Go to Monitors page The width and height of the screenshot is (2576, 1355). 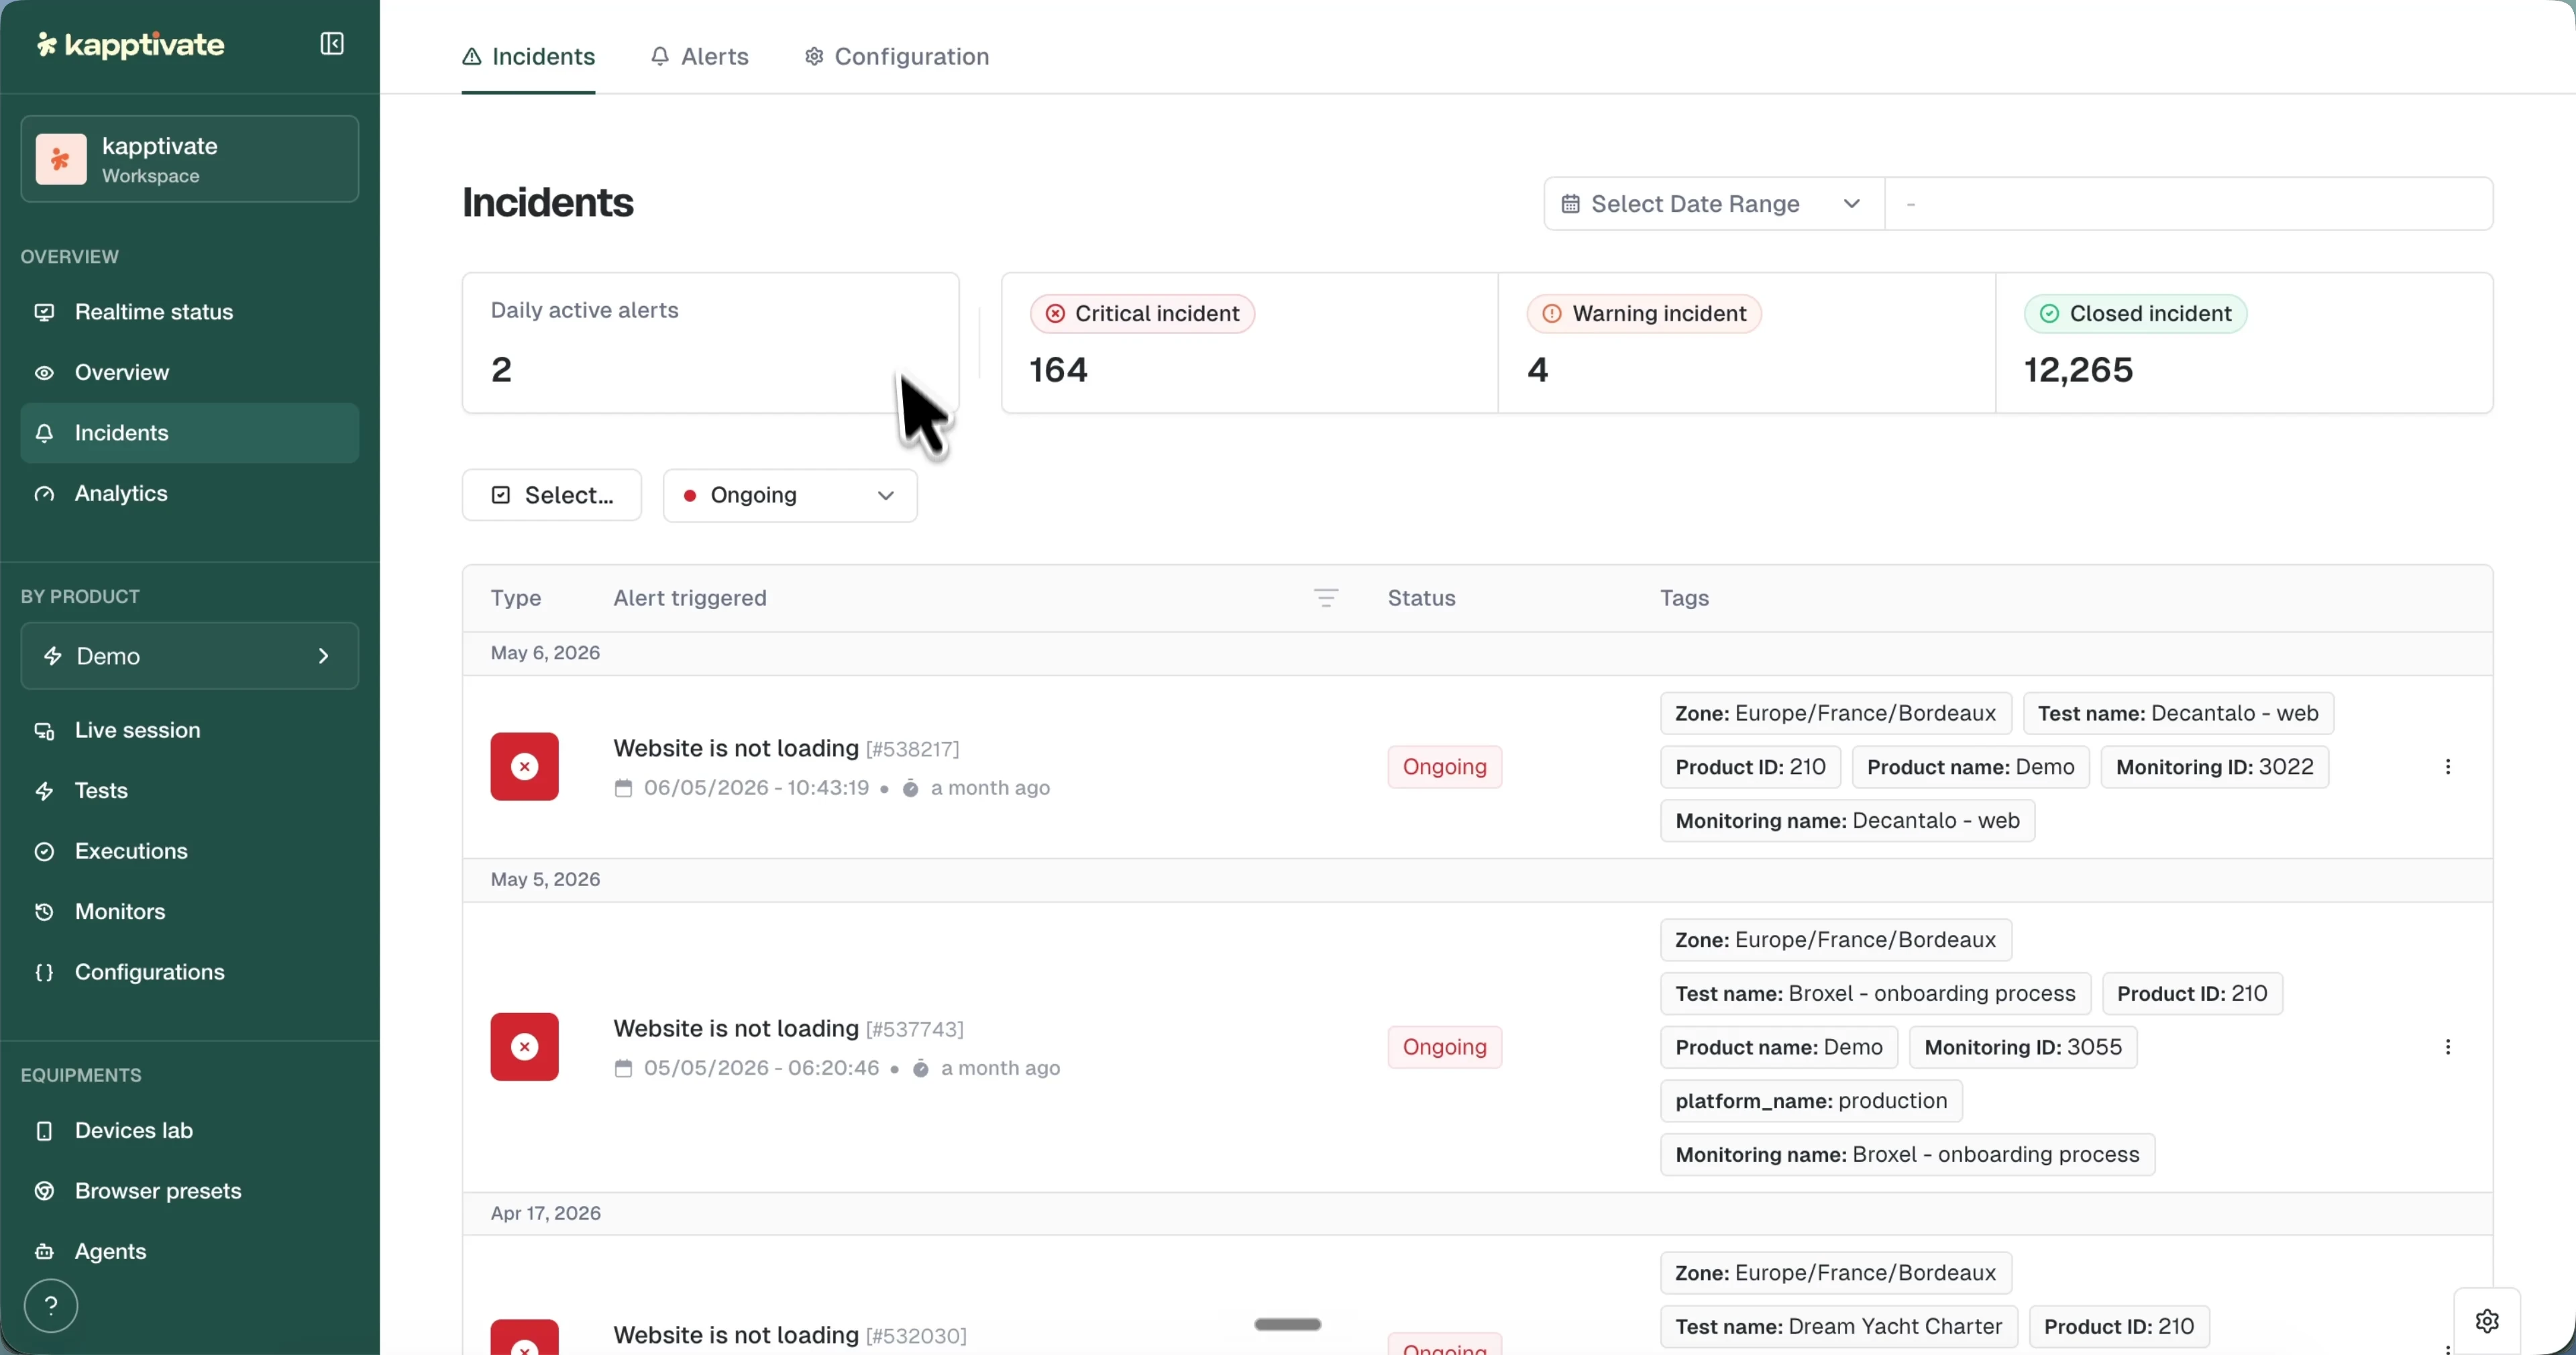[190, 912]
